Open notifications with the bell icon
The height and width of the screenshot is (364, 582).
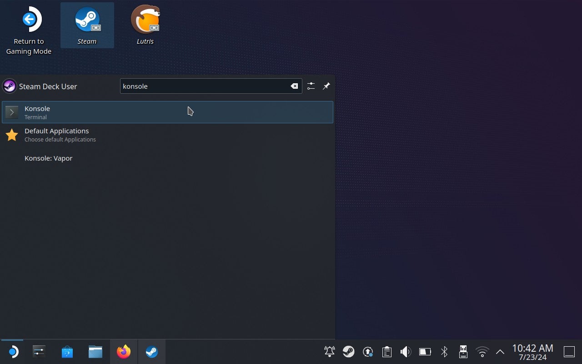(329, 351)
